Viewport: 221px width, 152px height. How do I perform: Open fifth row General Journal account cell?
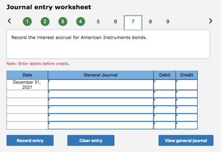click(x=101, y=118)
